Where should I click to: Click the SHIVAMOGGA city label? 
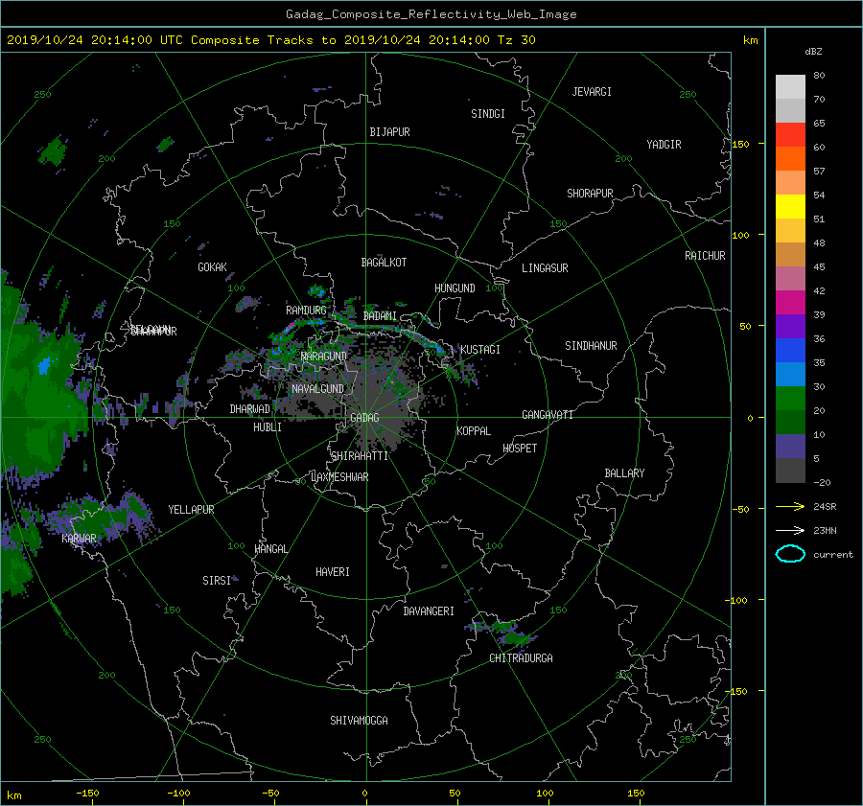359,721
